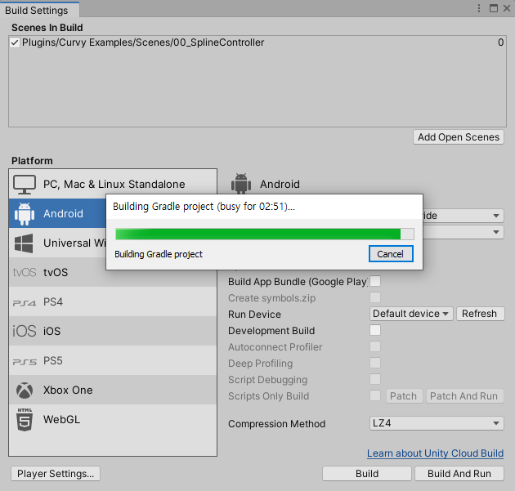Uncheck the 00_SplineController scene checkbox
Viewport: 515px width, 491px height.
(x=15, y=42)
